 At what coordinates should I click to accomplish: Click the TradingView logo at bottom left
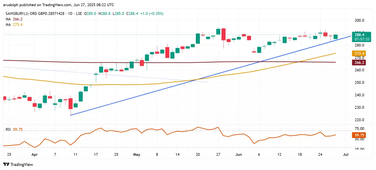pyautogui.click(x=18, y=164)
